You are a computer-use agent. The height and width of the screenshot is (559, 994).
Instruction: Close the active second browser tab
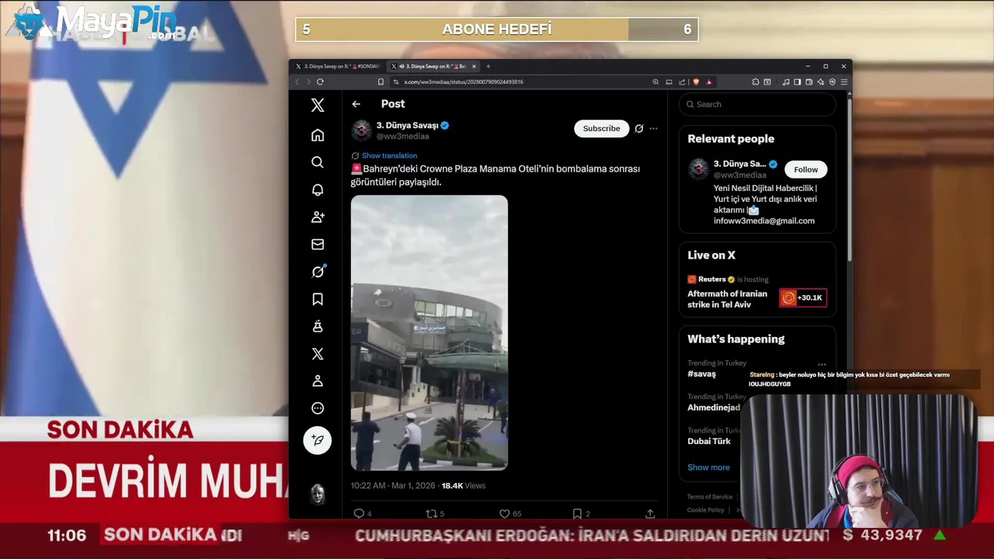(474, 66)
